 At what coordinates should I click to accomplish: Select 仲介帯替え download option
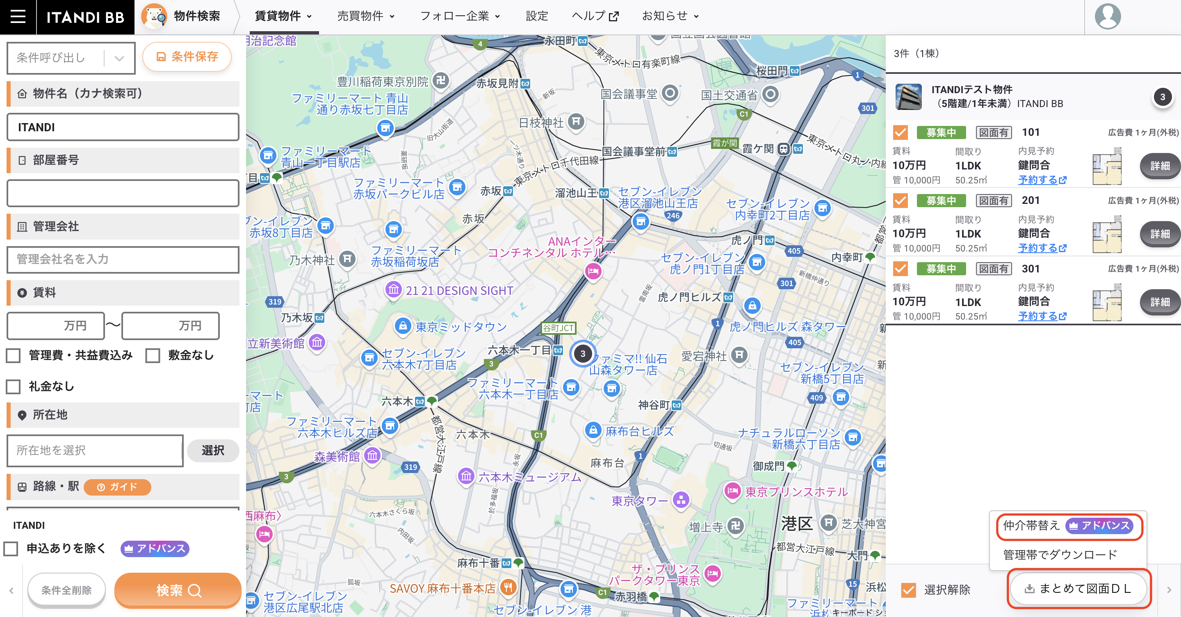click(1069, 526)
